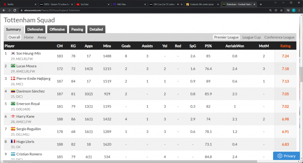303x163 pixels.
Task: Sort table by Apps column
Action: click(89, 46)
